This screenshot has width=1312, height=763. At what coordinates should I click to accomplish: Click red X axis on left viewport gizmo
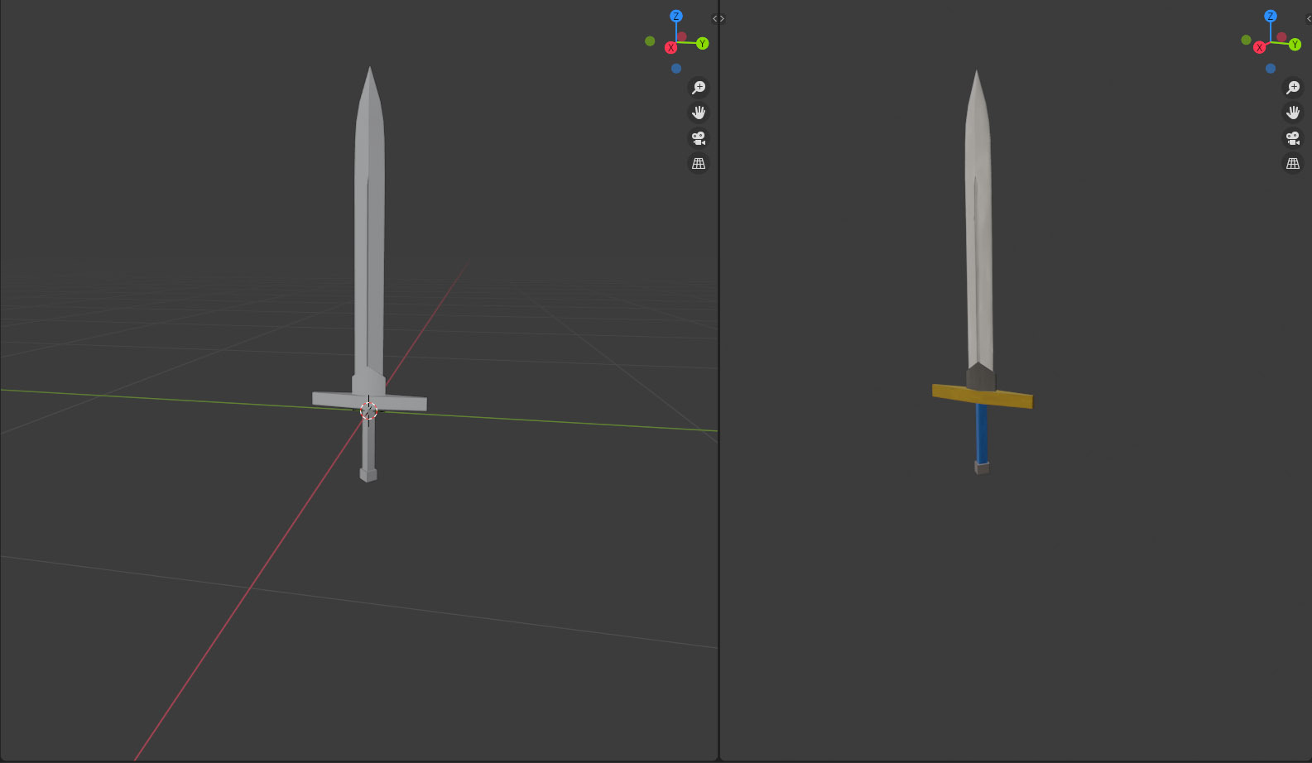(x=671, y=48)
